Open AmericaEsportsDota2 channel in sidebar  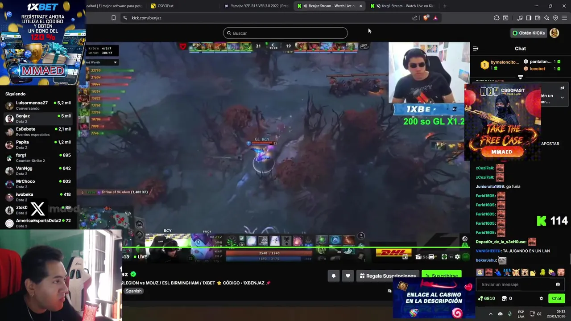(x=38, y=223)
